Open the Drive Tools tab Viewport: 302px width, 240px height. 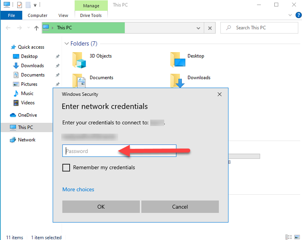91,15
